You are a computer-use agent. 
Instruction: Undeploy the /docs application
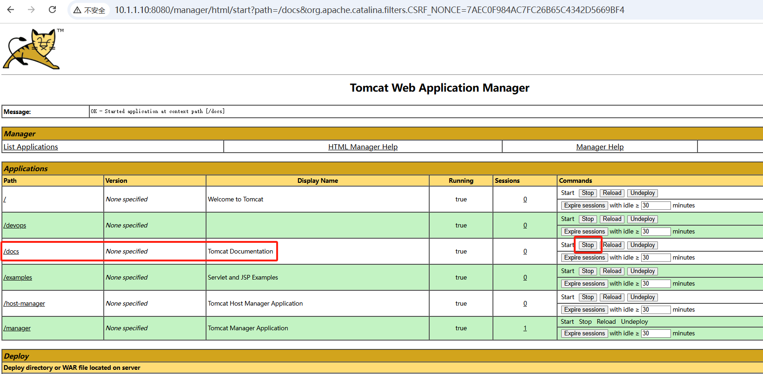coord(643,245)
